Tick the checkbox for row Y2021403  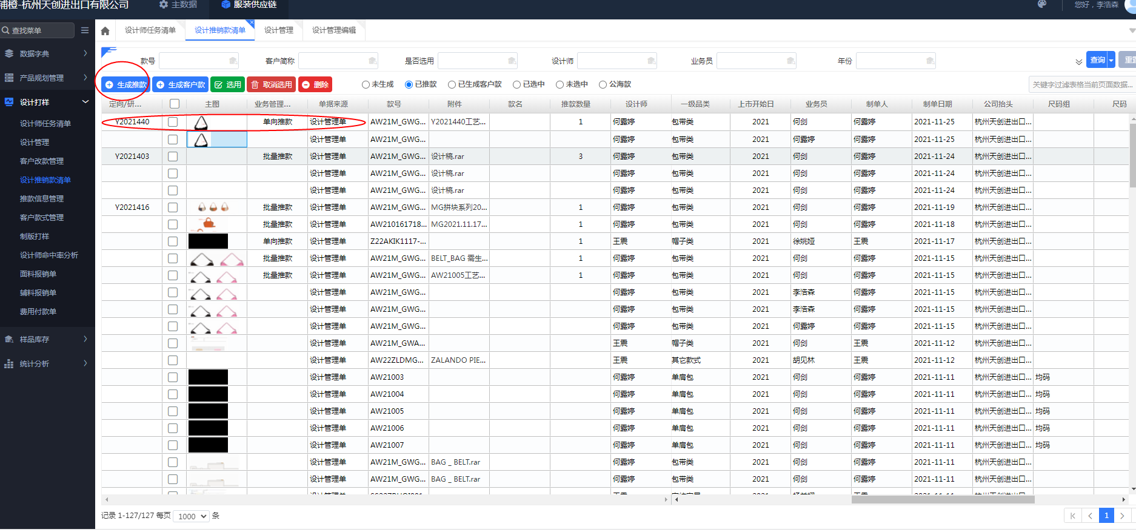pos(173,157)
